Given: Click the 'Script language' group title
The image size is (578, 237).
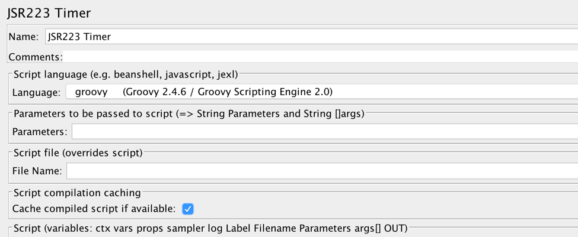Looking at the screenshot, I should click(x=125, y=74).
